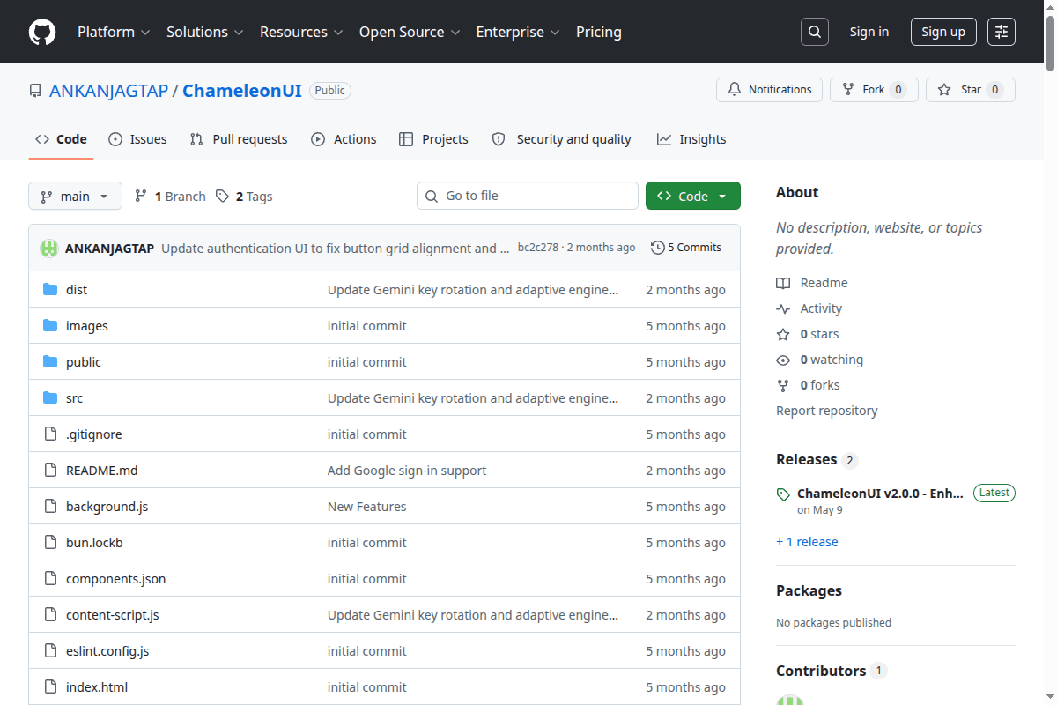Open the ANKANJAGTAP owner link
Viewport: 1057px width, 705px height.
coord(108,91)
